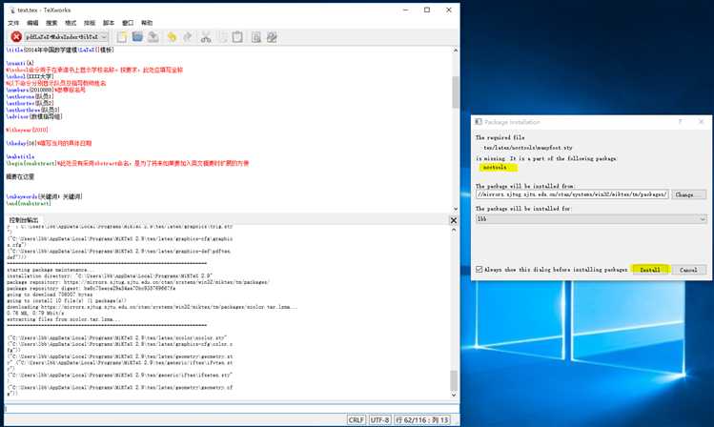Click console output scrollbar down arrow
This screenshot has width=714, height=427.
454,396
